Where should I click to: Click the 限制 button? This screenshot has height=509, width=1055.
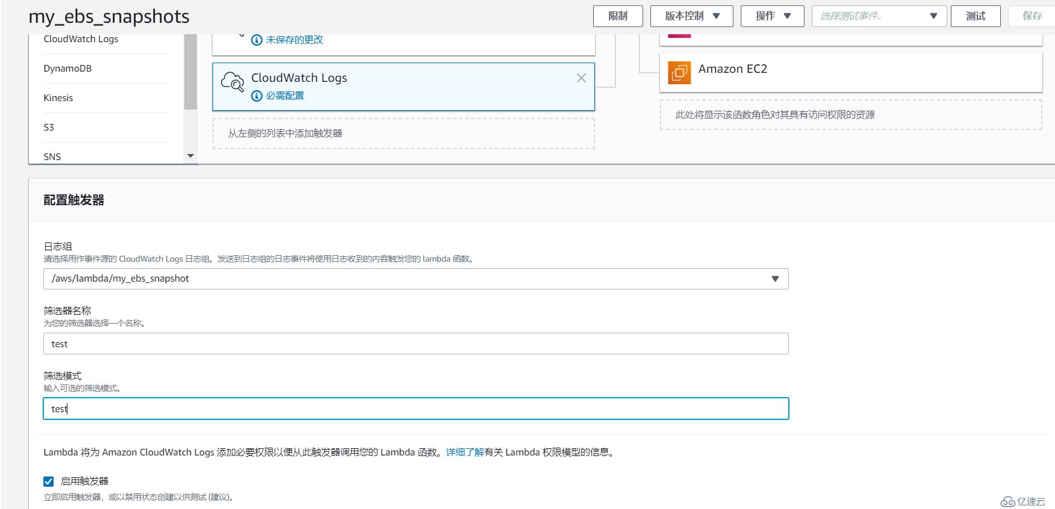click(x=618, y=16)
